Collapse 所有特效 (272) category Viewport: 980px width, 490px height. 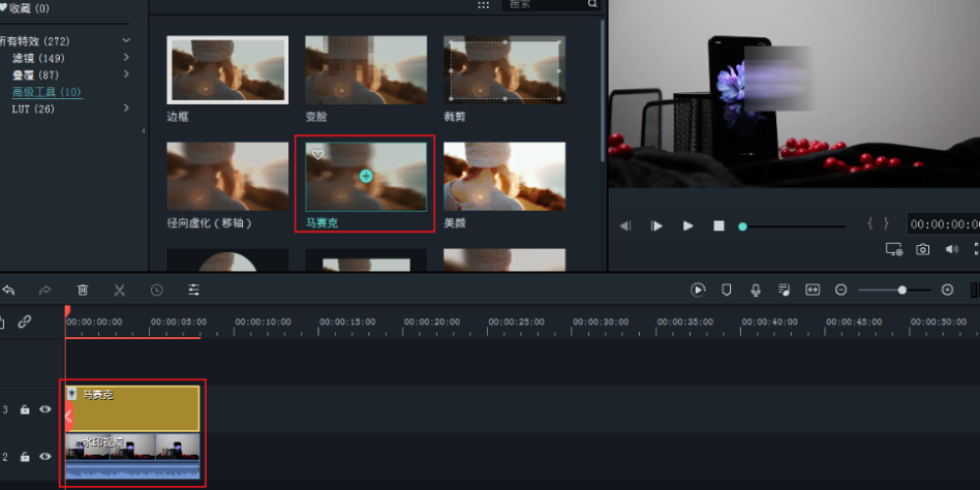(126, 40)
